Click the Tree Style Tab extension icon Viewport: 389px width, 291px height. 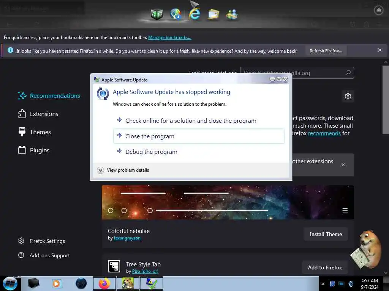(114, 266)
